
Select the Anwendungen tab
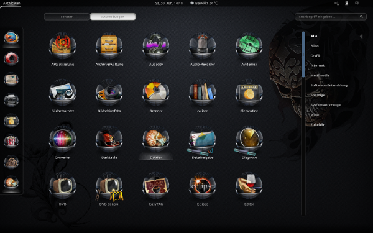[x=113, y=17]
